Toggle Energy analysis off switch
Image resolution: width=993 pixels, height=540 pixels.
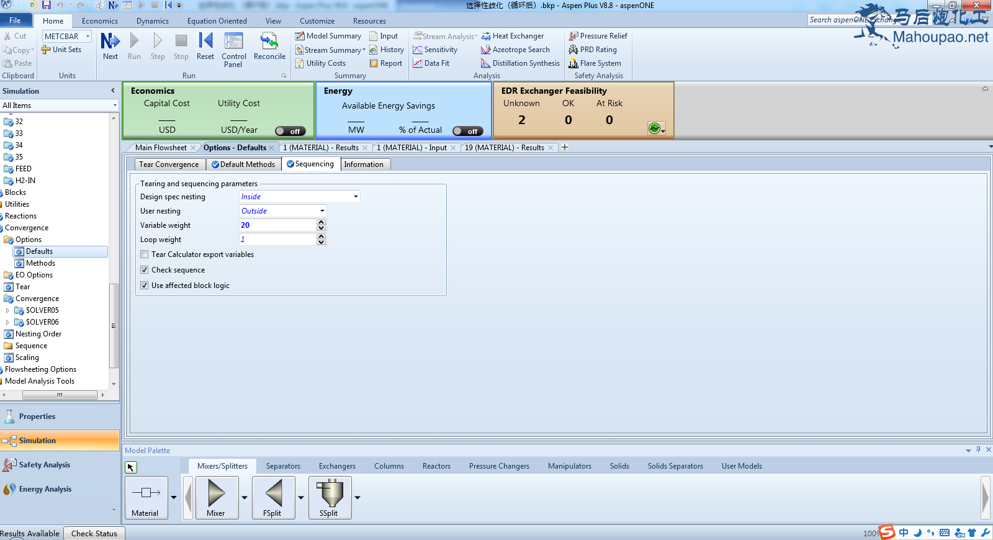click(468, 131)
